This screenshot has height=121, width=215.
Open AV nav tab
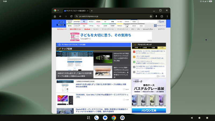[x=105, y=22]
